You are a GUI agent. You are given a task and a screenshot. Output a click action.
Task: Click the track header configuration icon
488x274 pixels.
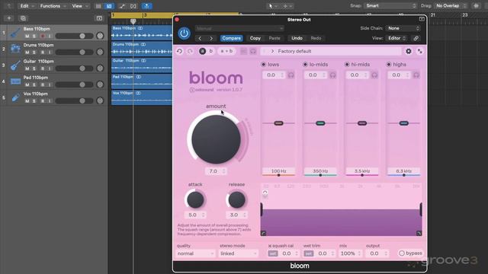point(99,18)
